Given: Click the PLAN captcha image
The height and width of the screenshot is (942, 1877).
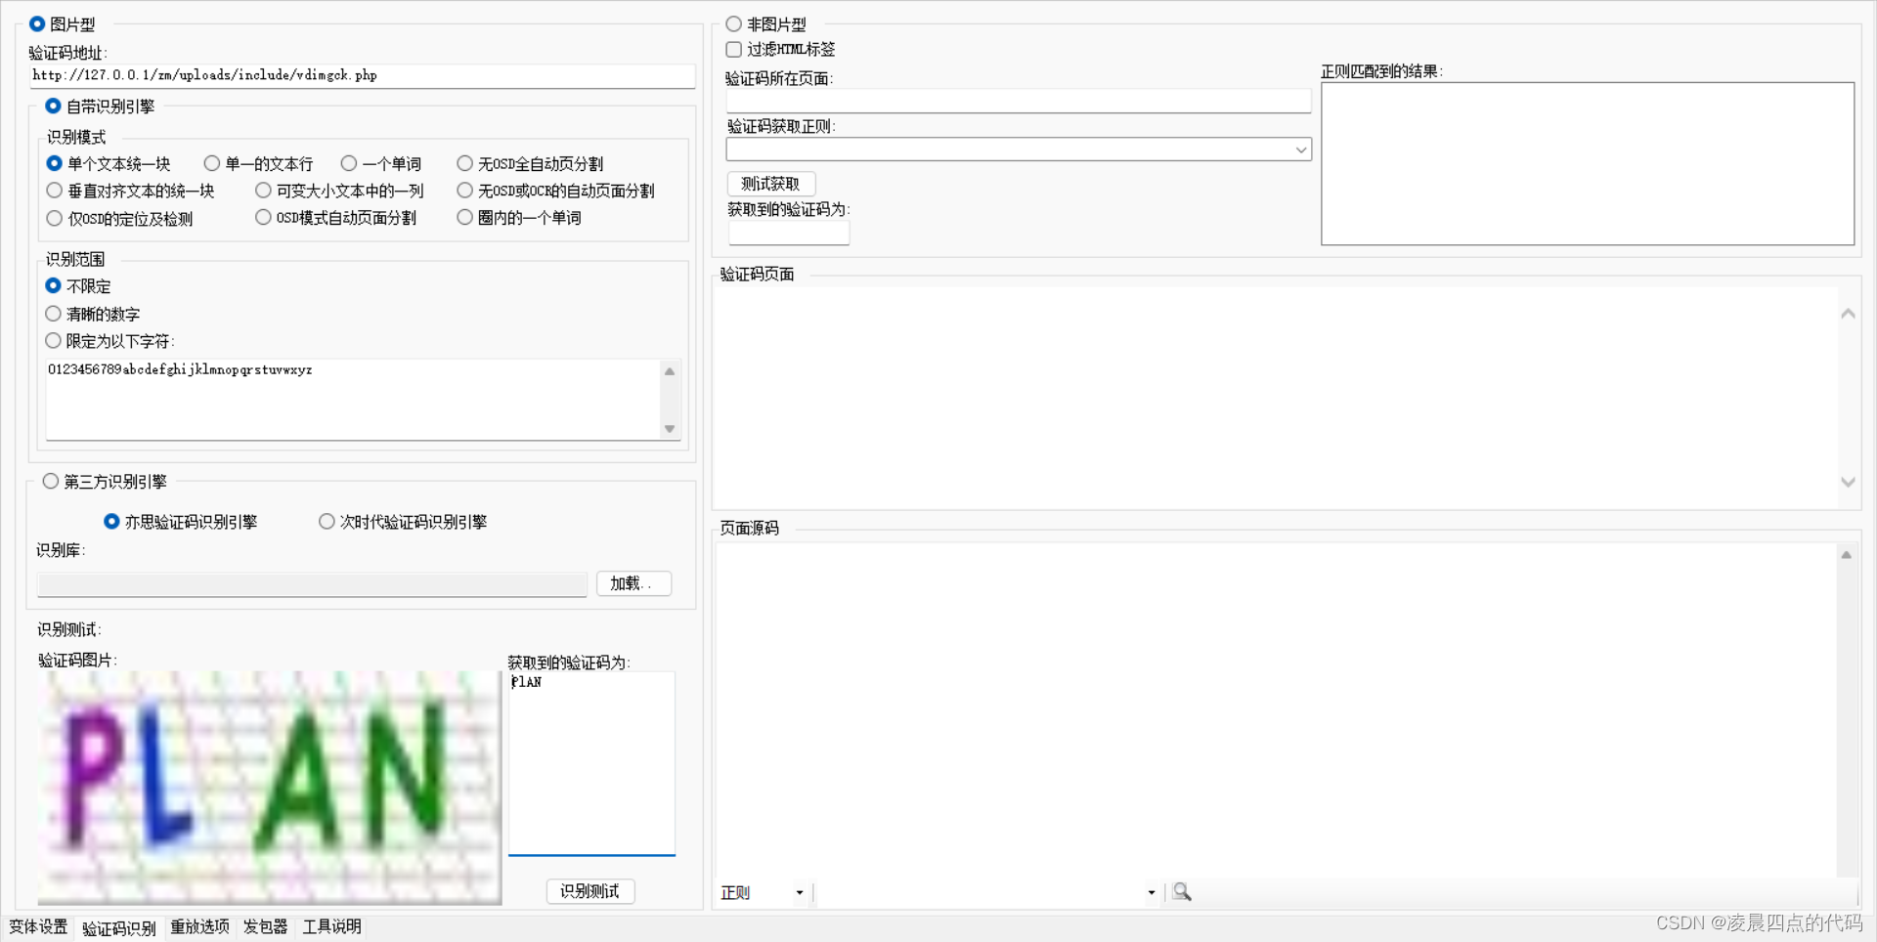Looking at the screenshot, I should click(270, 788).
